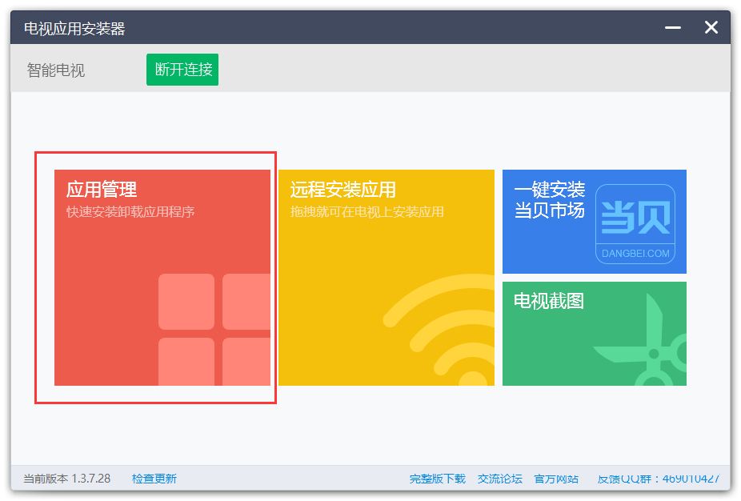The height and width of the screenshot is (501, 741).
Task: Select the 智能电视 device label
Action: click(x=56, y=70)
